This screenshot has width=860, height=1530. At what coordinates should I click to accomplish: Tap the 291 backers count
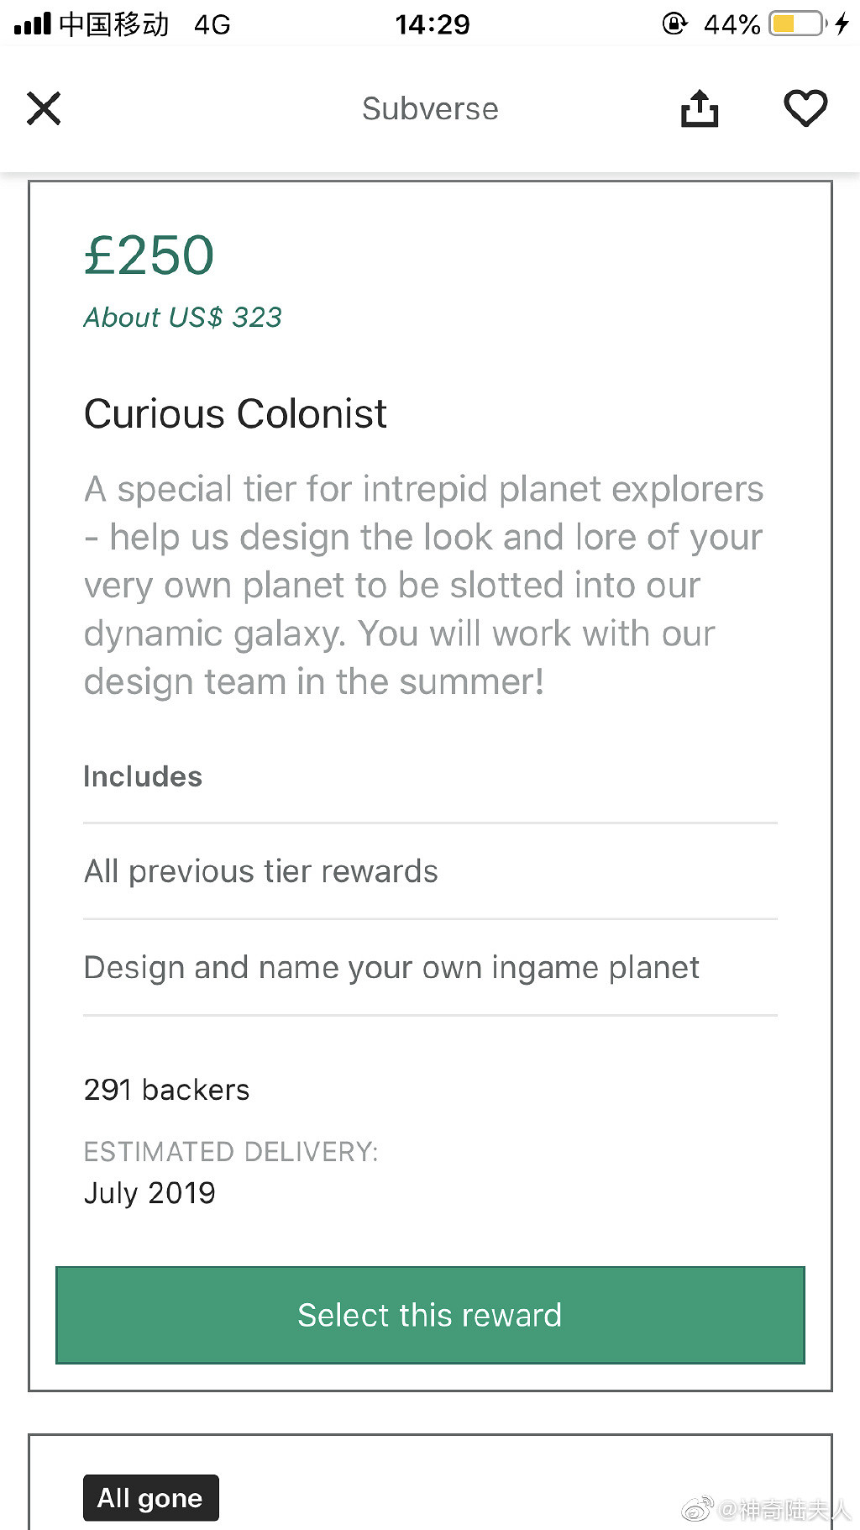[x=167, y=1090]
